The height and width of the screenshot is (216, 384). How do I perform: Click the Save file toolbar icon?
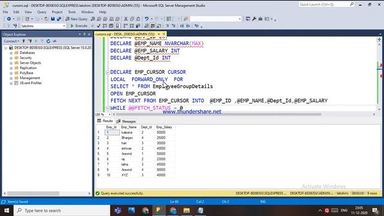pyautogui.click(x=53, y=19)
